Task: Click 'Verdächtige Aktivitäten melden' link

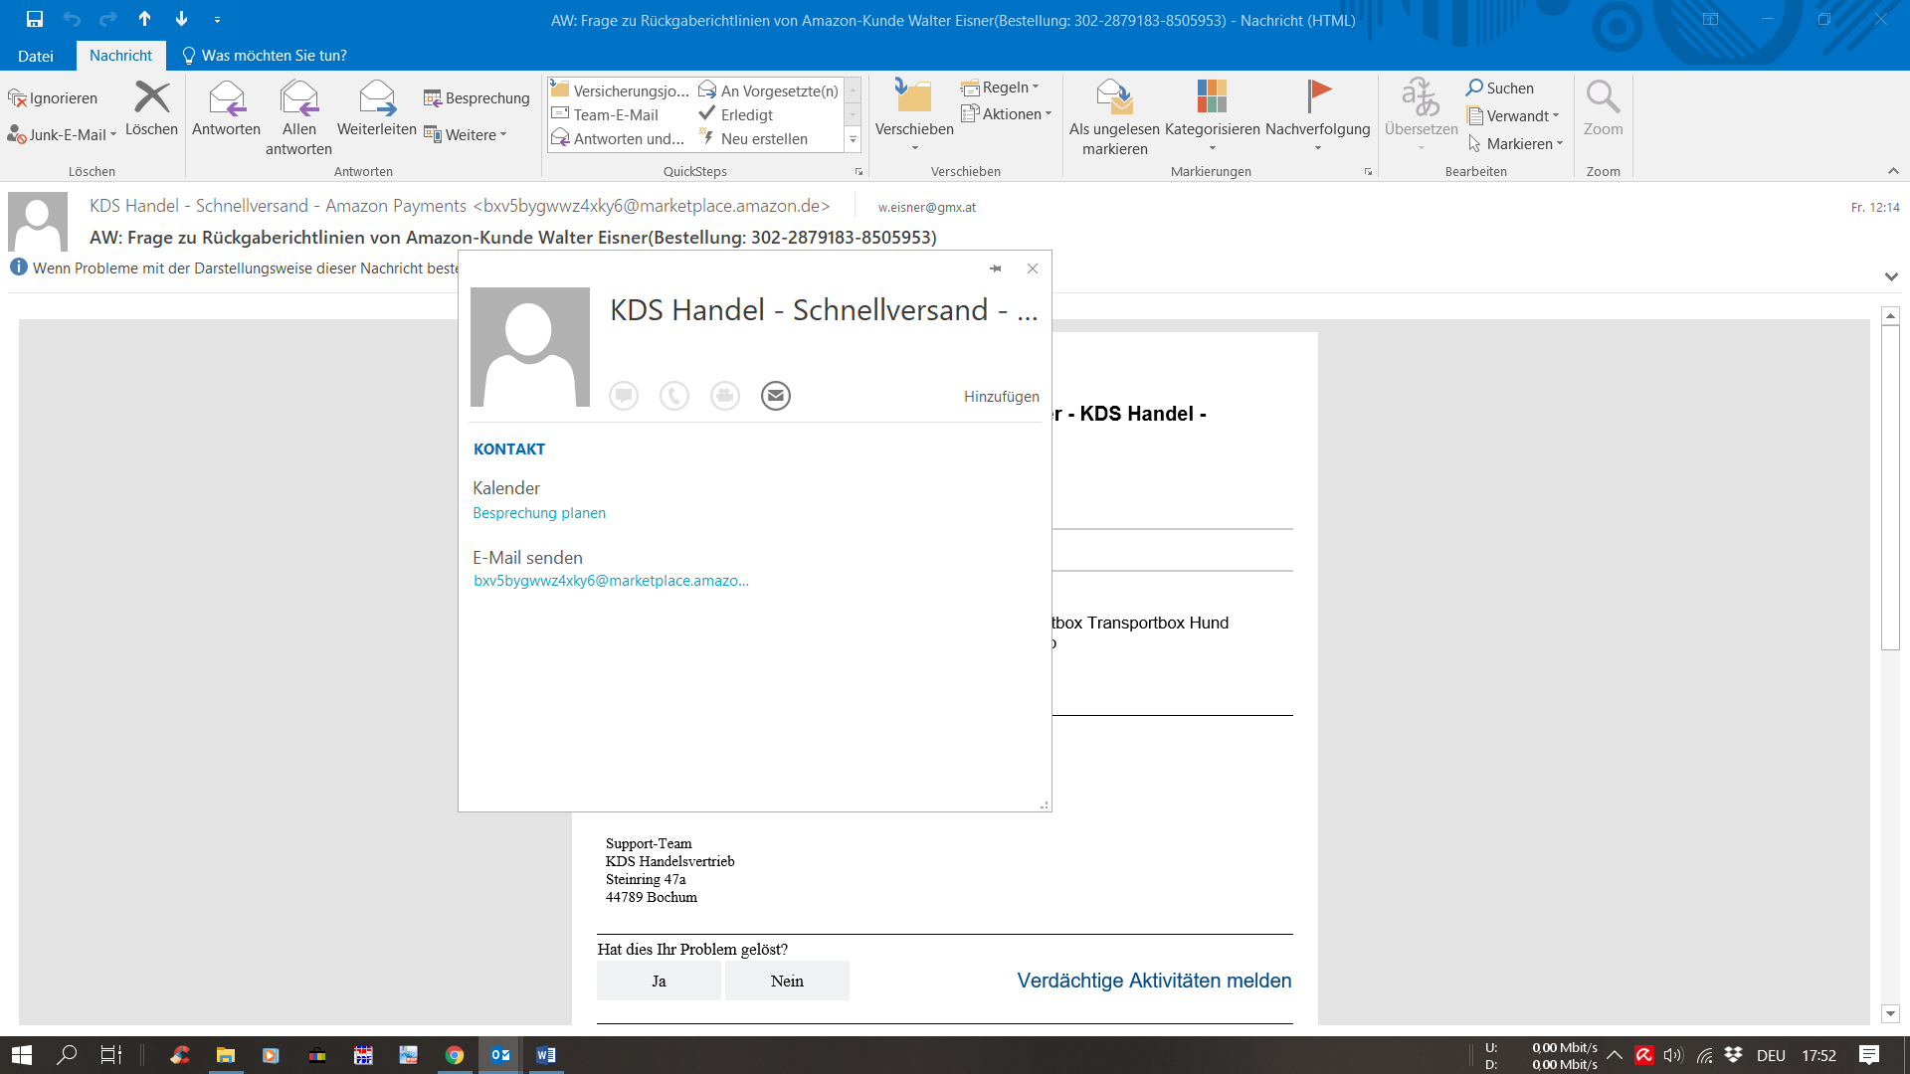Action: [x=1154, y=981]
